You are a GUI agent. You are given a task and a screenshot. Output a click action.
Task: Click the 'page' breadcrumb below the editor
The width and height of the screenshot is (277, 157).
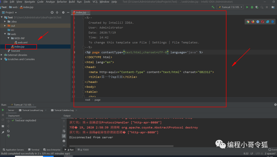(x=97, y=100)
